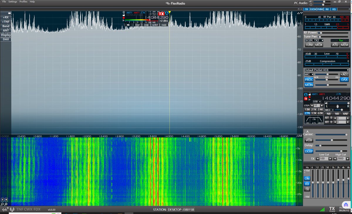The image size is (352, 214).
Task: Enable VOX voice-operated transmit
Action: (x=309, y=140)
